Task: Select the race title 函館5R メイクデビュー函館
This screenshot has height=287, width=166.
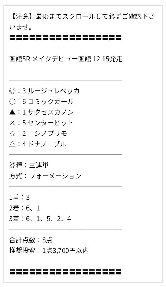Action: point(50,59)
